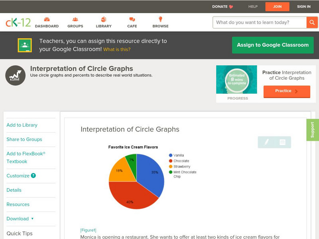Click the Customize help question mark icon
Screen dimensions: 319x239
click(x=33, y=176)
